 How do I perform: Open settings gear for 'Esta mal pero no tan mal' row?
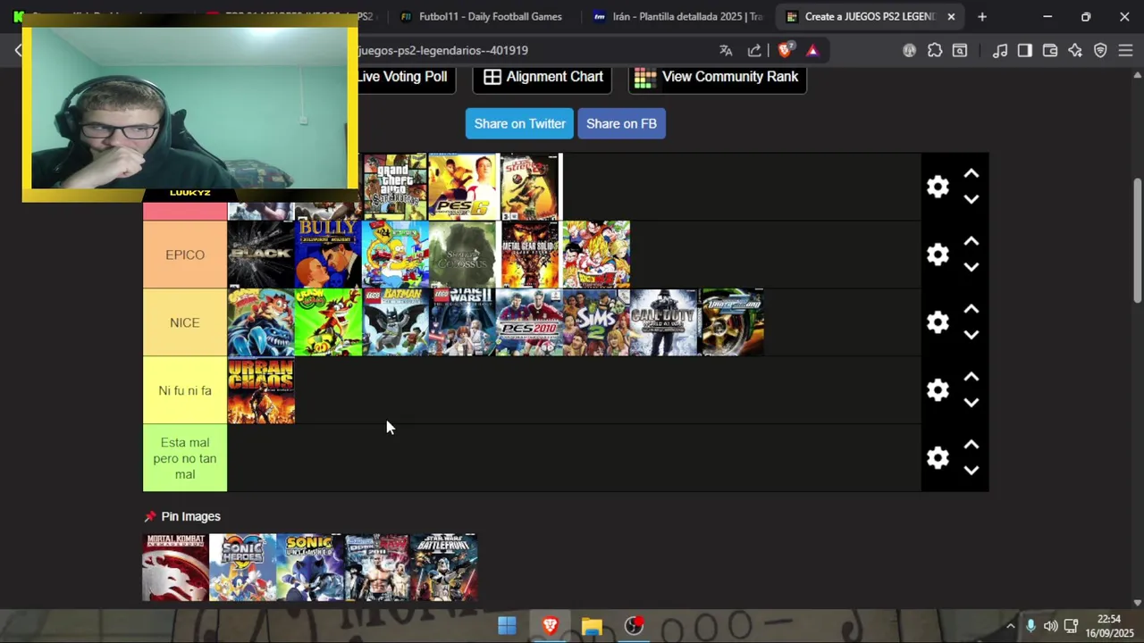tap(938, 458)
